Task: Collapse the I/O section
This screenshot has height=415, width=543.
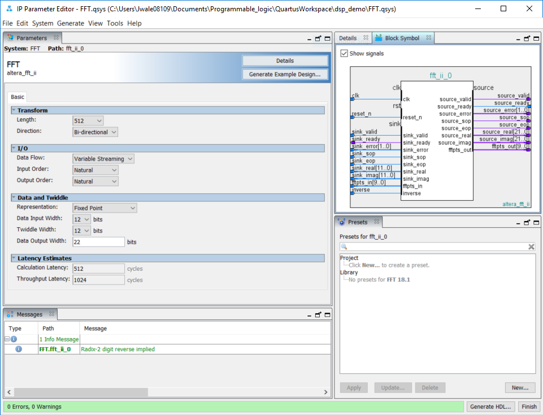Action: [x=14, y=148]
